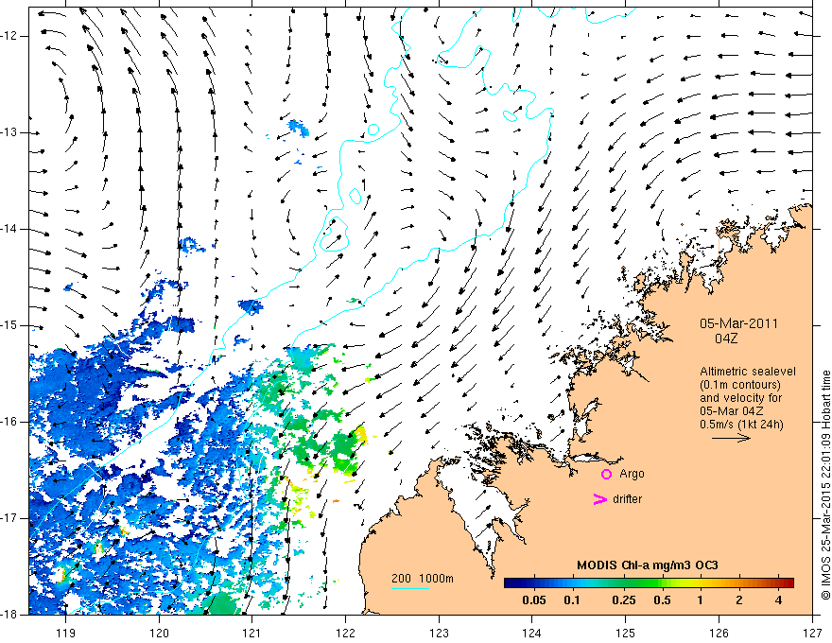Click the 'Argo' legend label

tap(632, 474)
